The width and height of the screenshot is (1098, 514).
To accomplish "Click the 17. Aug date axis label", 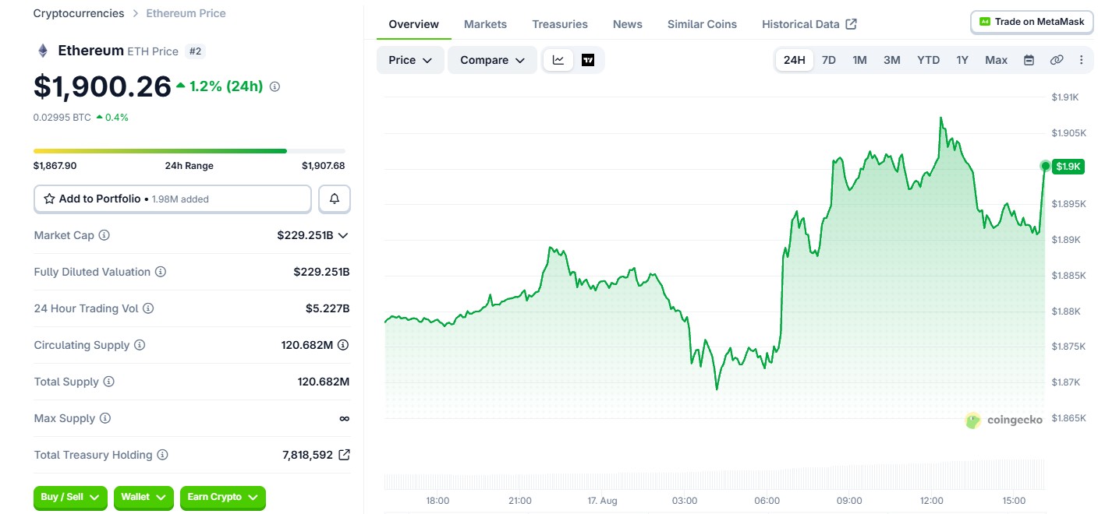I will (602, 501).
